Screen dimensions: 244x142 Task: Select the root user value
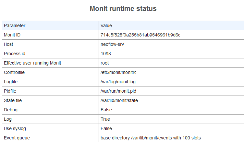(x=105, y=63)
